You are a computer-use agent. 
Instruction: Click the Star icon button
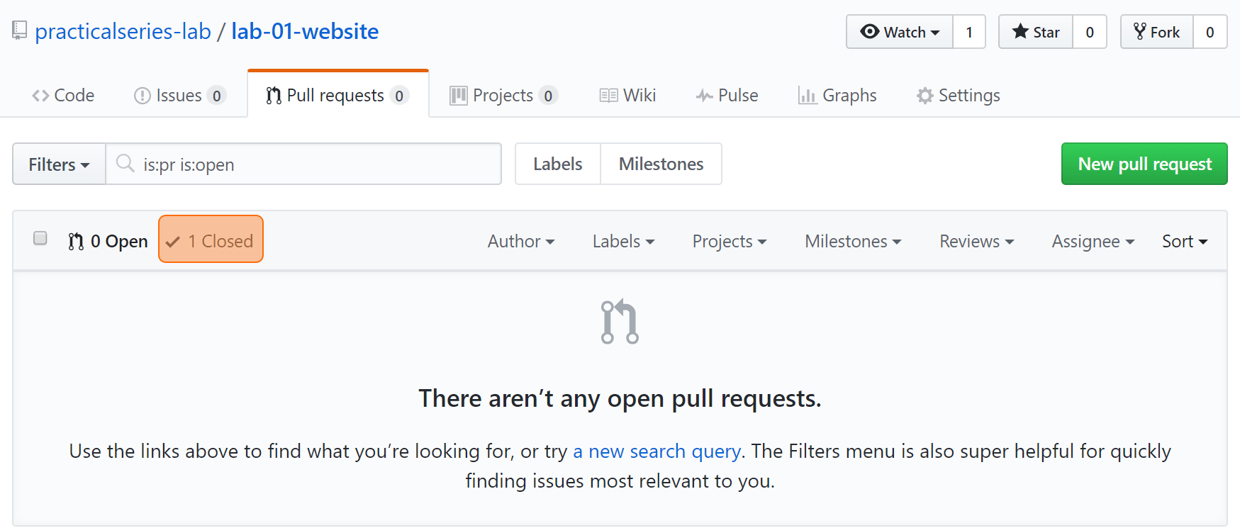1036,32
